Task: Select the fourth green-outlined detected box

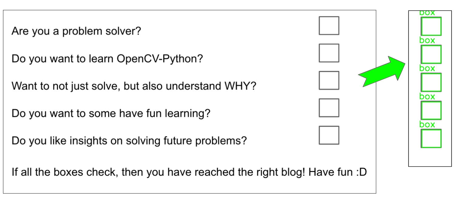Action: tap(431, 111)
